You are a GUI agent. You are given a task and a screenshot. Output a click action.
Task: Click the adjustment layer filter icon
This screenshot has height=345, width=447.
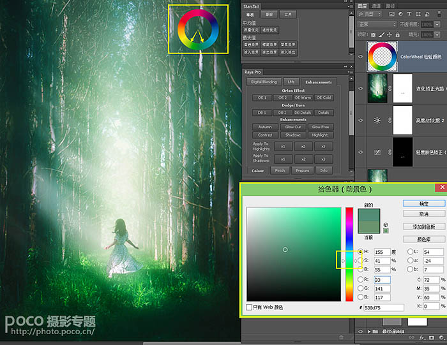(x=400, y=14)
